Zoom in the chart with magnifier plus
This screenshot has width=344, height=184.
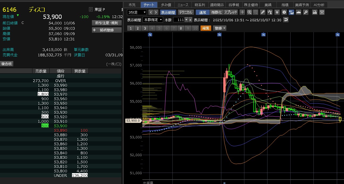tap(249, 12)
